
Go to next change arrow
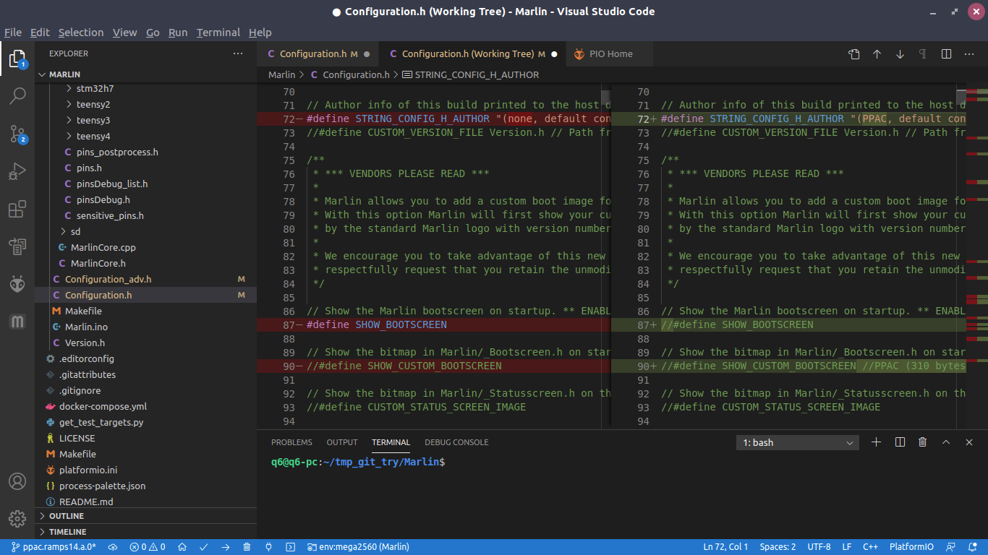(900, 54)
